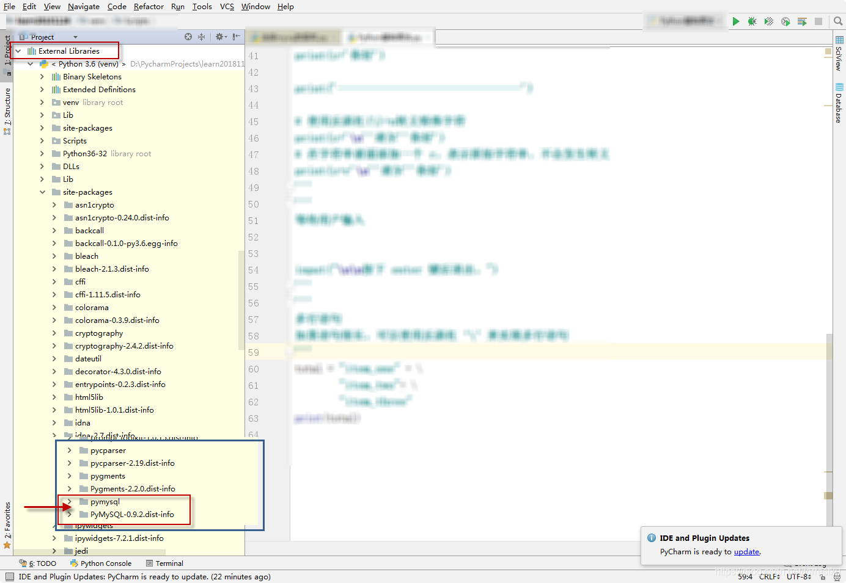Collapse the External Libraries node
This screenshot has height=583, width=846.
18,51
